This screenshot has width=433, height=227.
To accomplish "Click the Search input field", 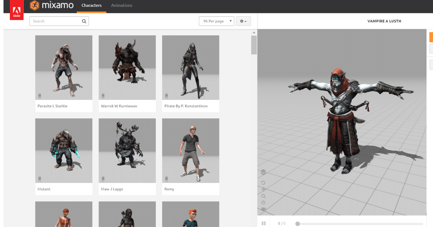I will pos(59,21).
